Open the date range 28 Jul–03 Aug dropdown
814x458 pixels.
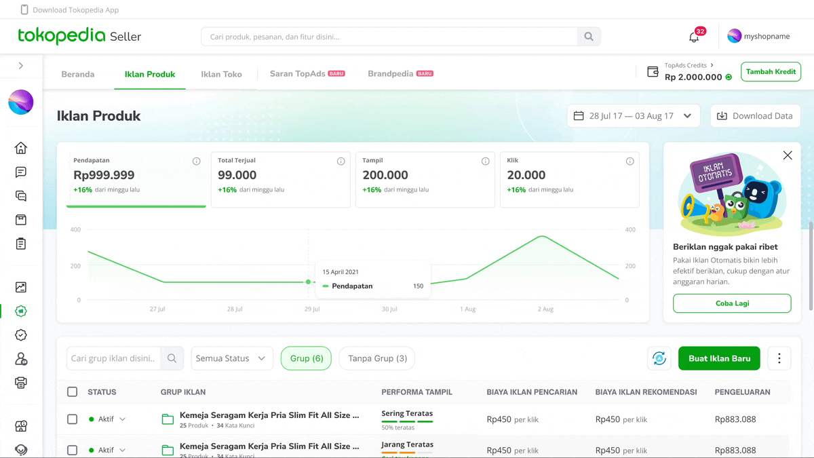point(634,116)
